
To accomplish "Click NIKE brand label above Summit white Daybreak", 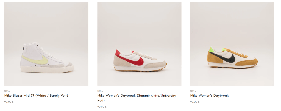I will coord(100,91).
